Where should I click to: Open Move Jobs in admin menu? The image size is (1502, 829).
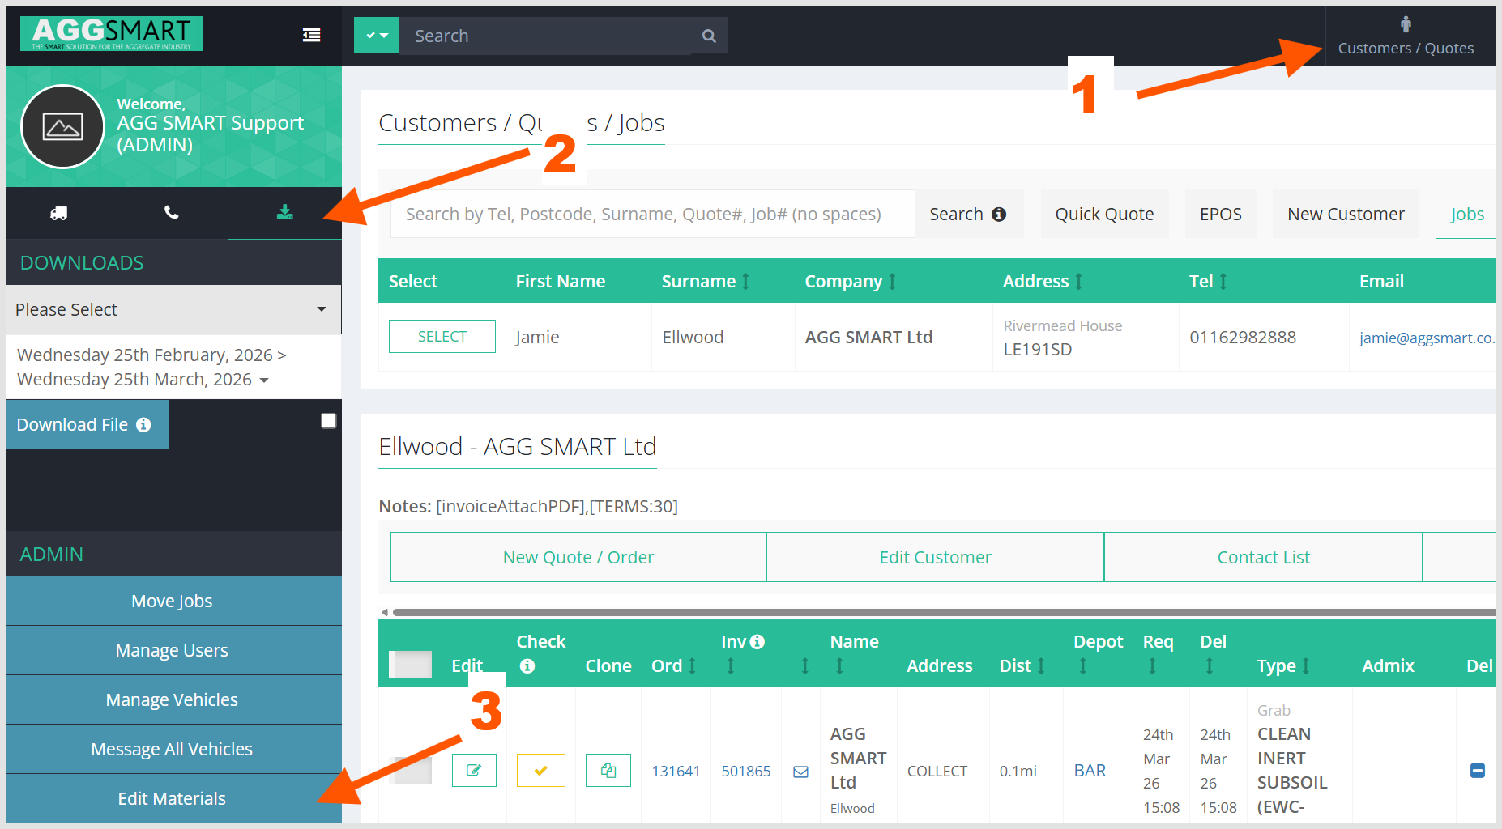[x=174, y=601]
